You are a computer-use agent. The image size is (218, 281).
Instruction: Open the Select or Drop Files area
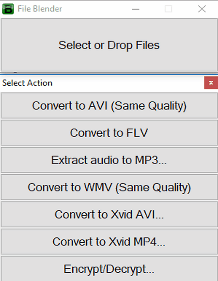tap(109, 45)
